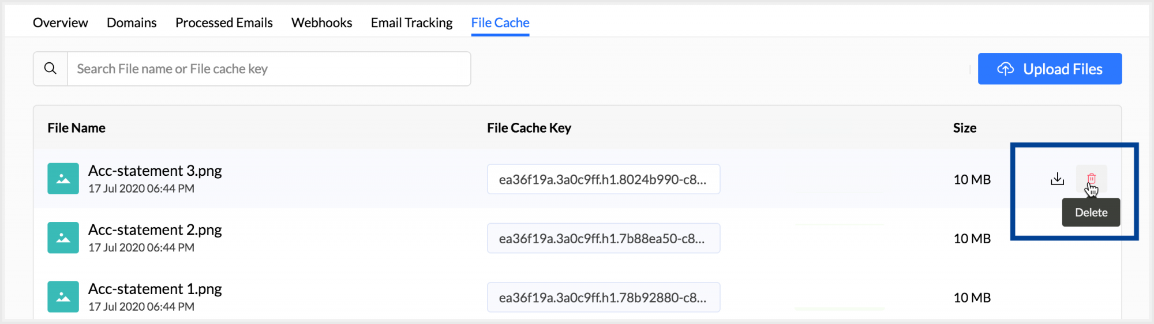Click the trash delete icon for Acc-statement 3.png
The width and height of the screenshot is (1154, 324).
[1091, 179]
